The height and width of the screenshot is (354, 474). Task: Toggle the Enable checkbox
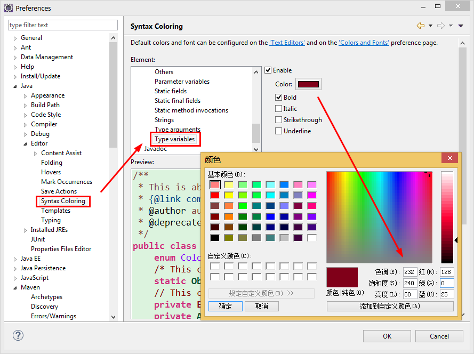(268, 70)
